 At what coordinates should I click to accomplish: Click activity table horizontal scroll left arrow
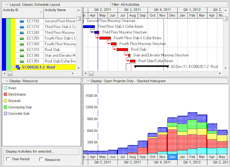click(x=4, y=73)
